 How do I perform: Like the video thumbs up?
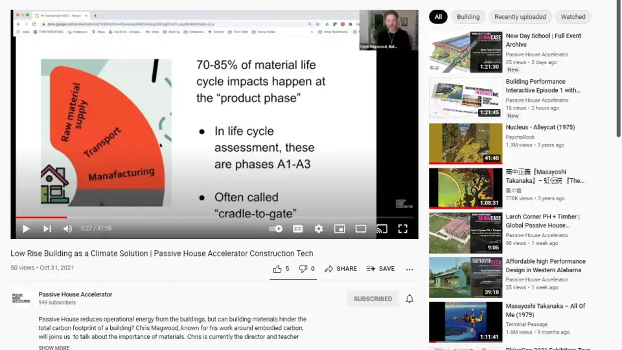tap(281, 269)
